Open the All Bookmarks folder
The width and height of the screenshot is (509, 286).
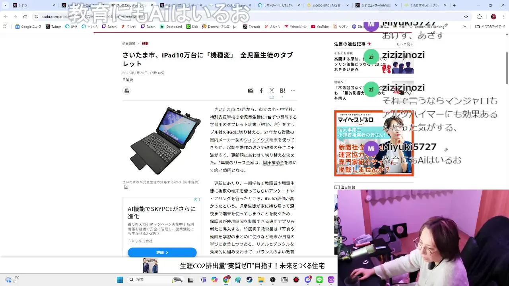point(490,27)
